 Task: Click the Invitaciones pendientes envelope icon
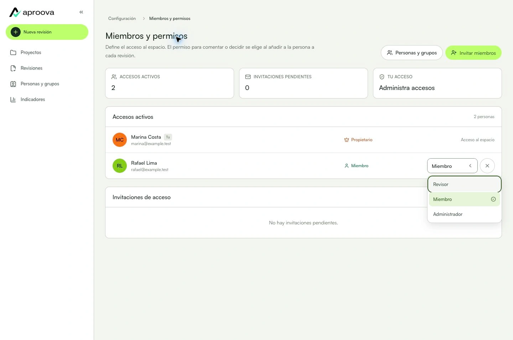click(x=248, y=77)
